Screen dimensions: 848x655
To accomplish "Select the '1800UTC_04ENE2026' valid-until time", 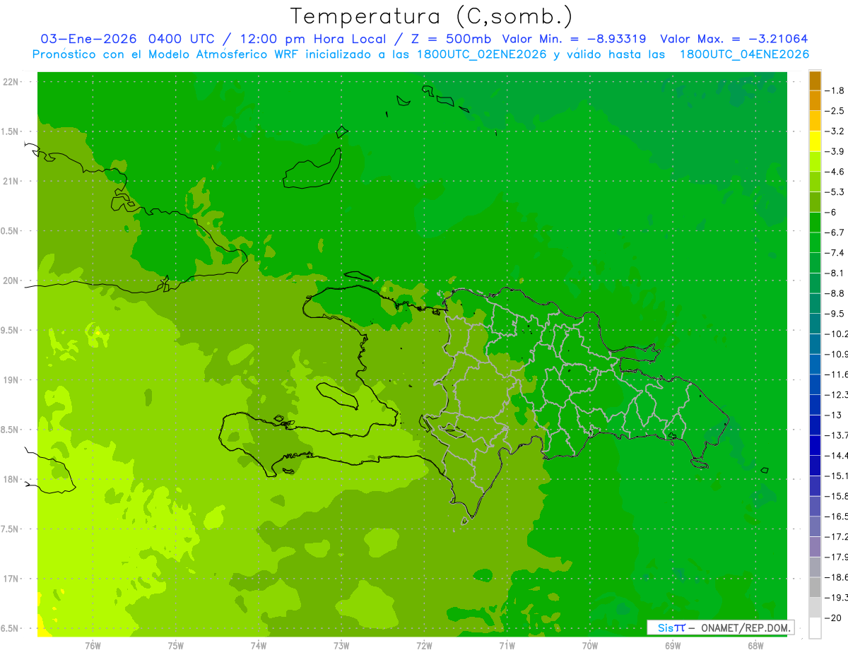I will point(744,54).
